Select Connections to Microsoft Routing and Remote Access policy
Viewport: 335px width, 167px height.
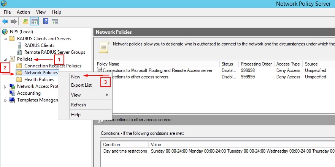pyautogui.click(x=158, y=70)
